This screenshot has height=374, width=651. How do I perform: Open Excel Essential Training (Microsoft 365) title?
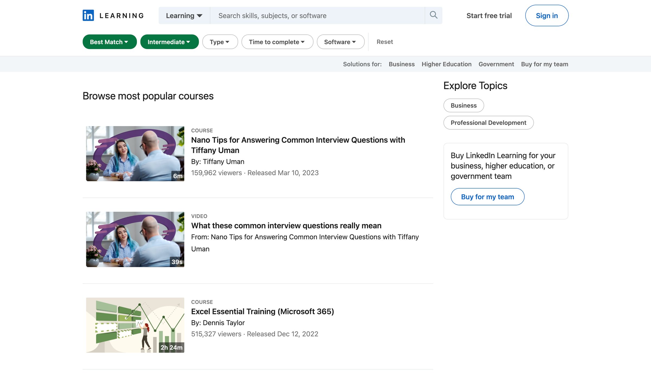263,311
